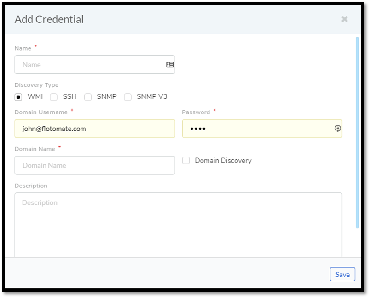Enable the Domain Discovery checkbox

186,161
